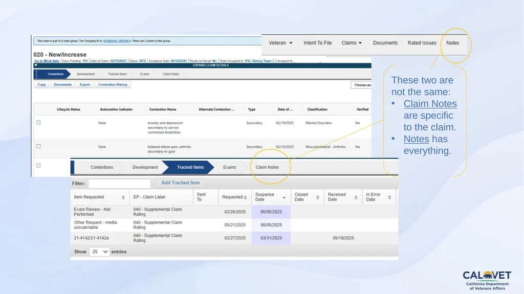Click Mental Disorders classification cell
The height and width of the screenshot is (294, 524).
318,123
